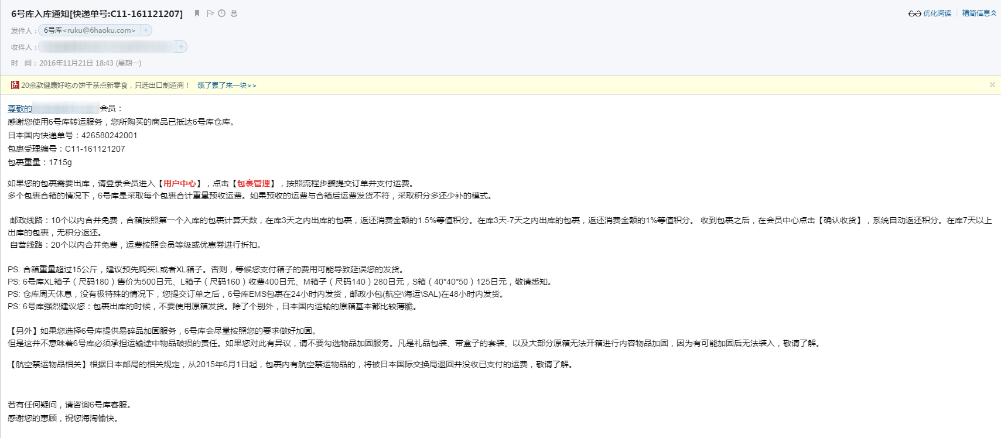Image resolution: width=1001 pixels, height=438 pixels.
Task: Print the email with the printer icon
Action: [x=234, y=13]
